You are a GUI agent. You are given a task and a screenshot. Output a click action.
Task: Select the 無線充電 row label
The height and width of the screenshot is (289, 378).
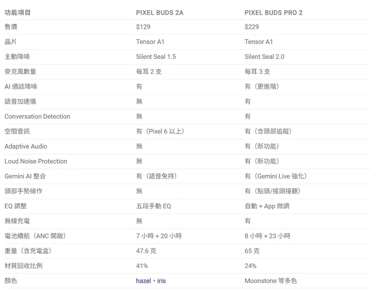tap(17, 221)
